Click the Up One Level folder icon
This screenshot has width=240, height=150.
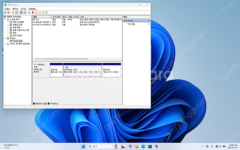tap(13, 13)
